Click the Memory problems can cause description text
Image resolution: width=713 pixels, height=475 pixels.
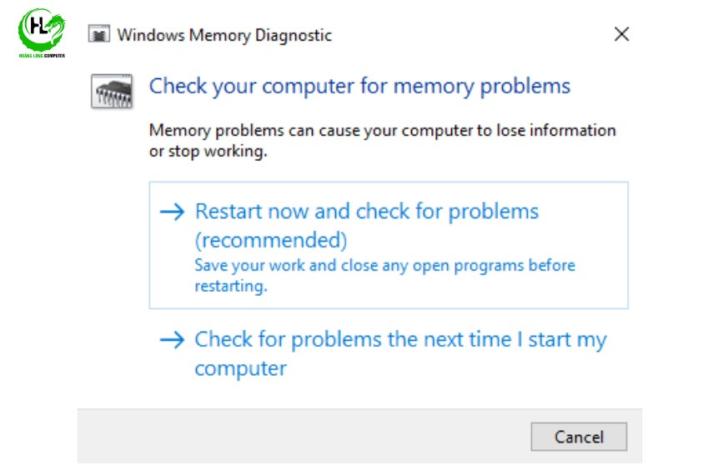coord(383,141)
